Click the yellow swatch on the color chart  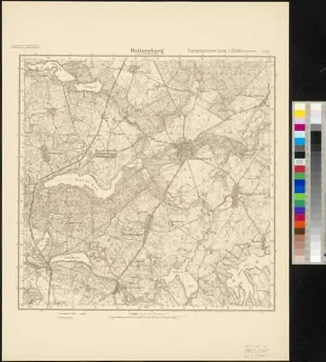point(300,114)
